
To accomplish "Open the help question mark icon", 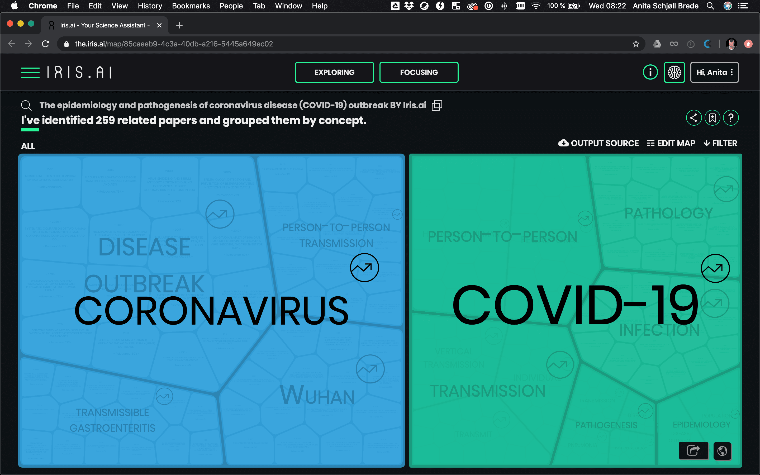I will pyautogui.click(x=731, y=118).
